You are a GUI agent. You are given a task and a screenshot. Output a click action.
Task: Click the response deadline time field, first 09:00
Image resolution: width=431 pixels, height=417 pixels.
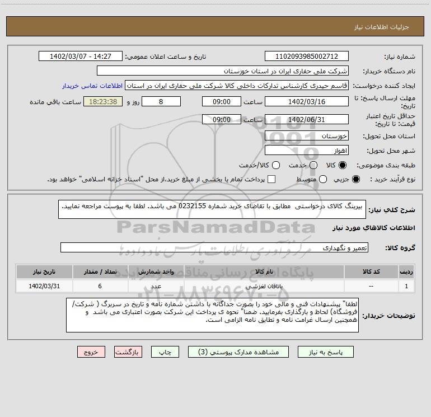coord(222,102)
